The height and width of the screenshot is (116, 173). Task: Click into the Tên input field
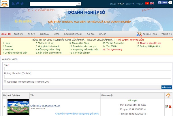(87, 69)
